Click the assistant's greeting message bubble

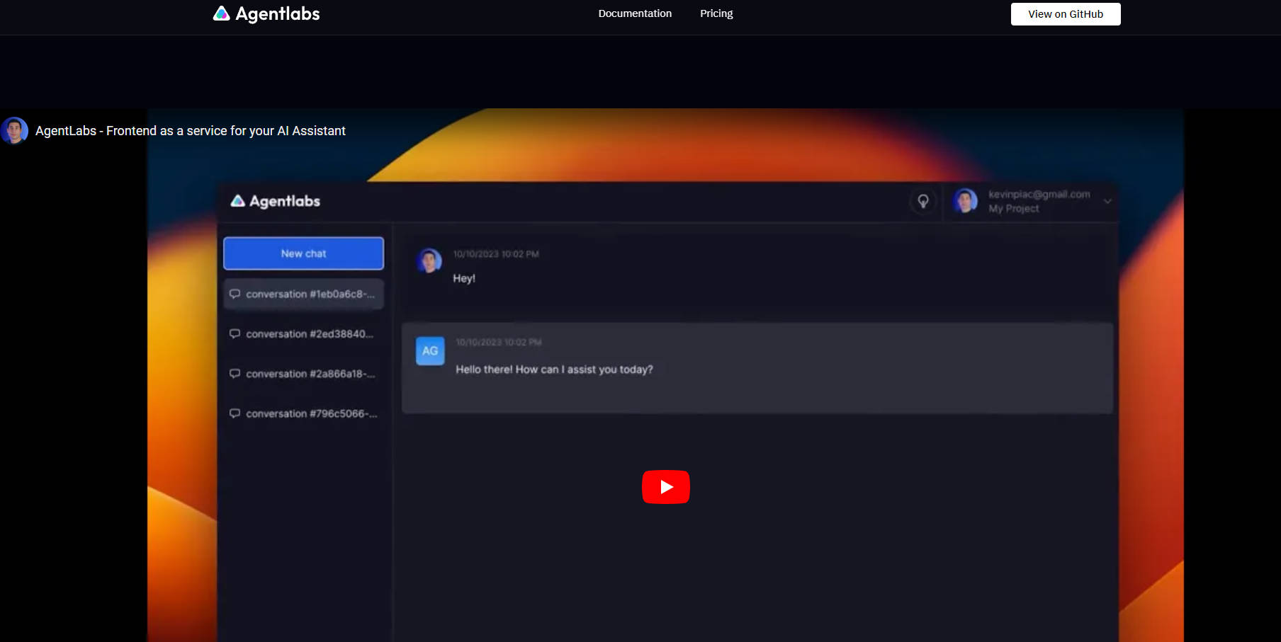[555, 369]
